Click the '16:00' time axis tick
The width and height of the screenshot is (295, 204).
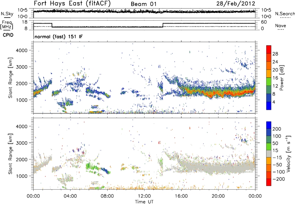tap(181, 196)
